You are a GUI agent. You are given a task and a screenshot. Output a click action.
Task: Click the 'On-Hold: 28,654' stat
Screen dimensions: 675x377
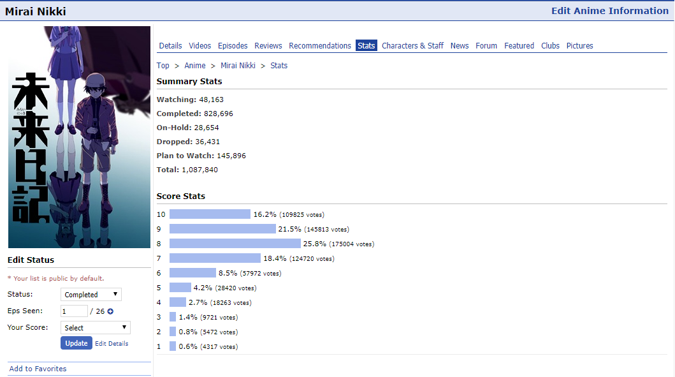[x=187, y=128]
